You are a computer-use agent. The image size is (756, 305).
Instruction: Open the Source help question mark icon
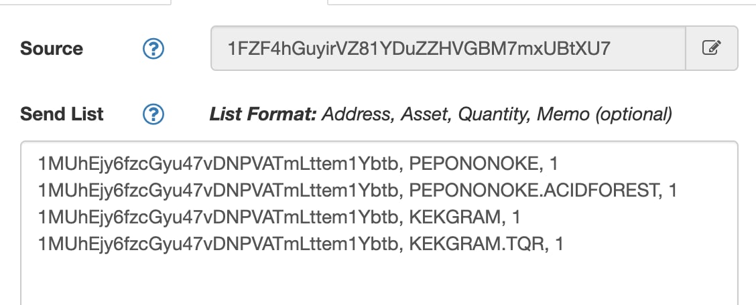tap(153, 49)
